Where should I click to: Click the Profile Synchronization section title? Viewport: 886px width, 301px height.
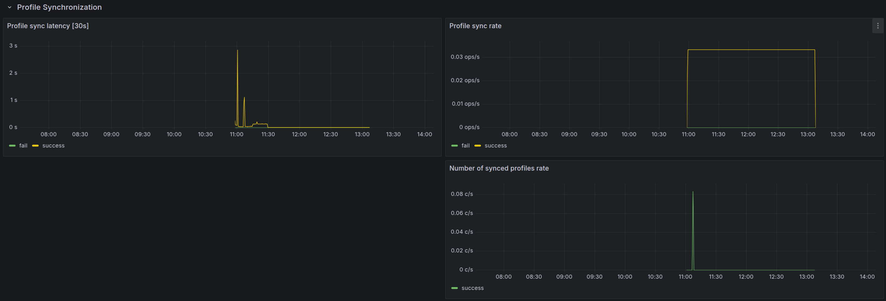[x=59, y=7]
